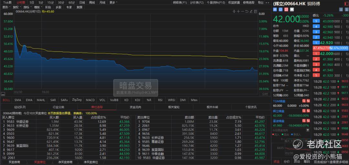Switch to 15分 chart tab
Screen dimensions: 349x165
[50, 3]
